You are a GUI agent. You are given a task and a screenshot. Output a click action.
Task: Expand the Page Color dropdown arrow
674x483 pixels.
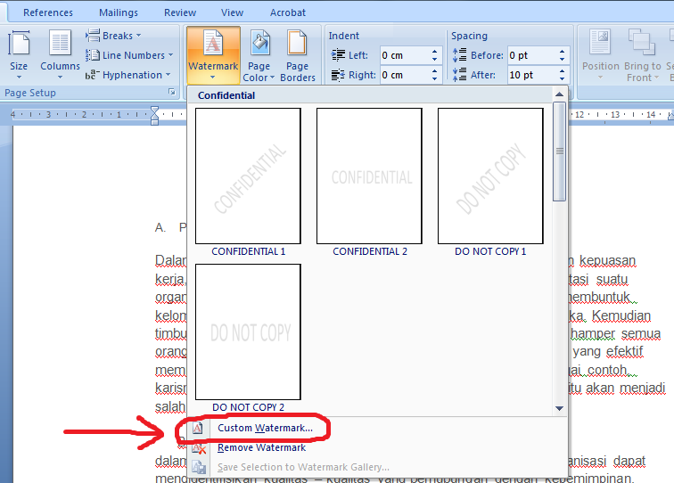pyautogui.click(x=272, y=78)
